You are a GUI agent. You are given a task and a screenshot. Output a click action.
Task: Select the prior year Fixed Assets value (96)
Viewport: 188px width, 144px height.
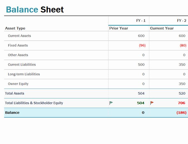[x=142, y=45]
